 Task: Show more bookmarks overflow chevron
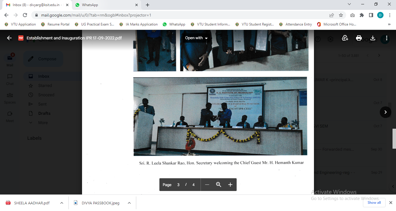(389, 24)
